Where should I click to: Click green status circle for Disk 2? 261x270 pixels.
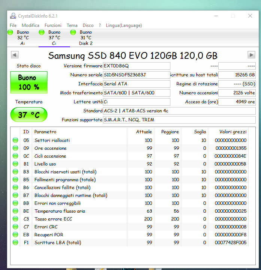coord(73,32)
